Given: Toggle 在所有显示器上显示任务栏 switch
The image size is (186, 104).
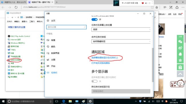Looking at the screenshot, I should click(x=94, y=81).
